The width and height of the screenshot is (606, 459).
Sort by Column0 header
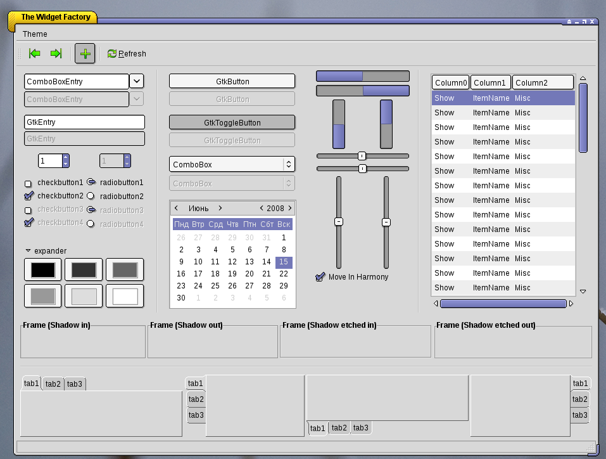click(450, 82)
